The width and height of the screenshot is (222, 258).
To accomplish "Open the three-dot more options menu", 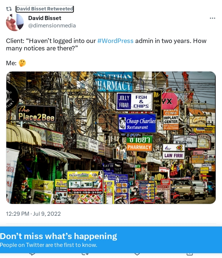I will pos(212,18).
